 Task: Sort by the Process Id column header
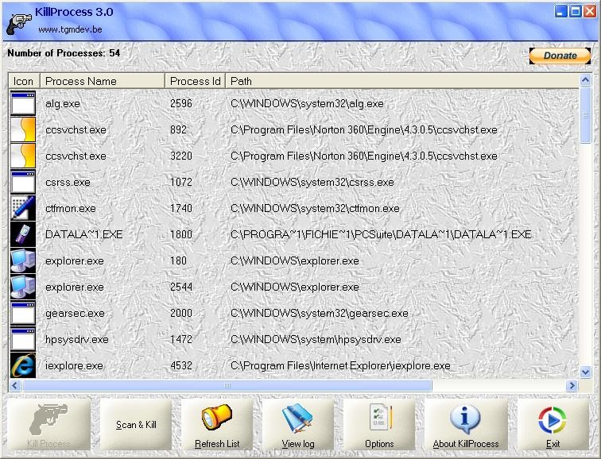[195, 81]
